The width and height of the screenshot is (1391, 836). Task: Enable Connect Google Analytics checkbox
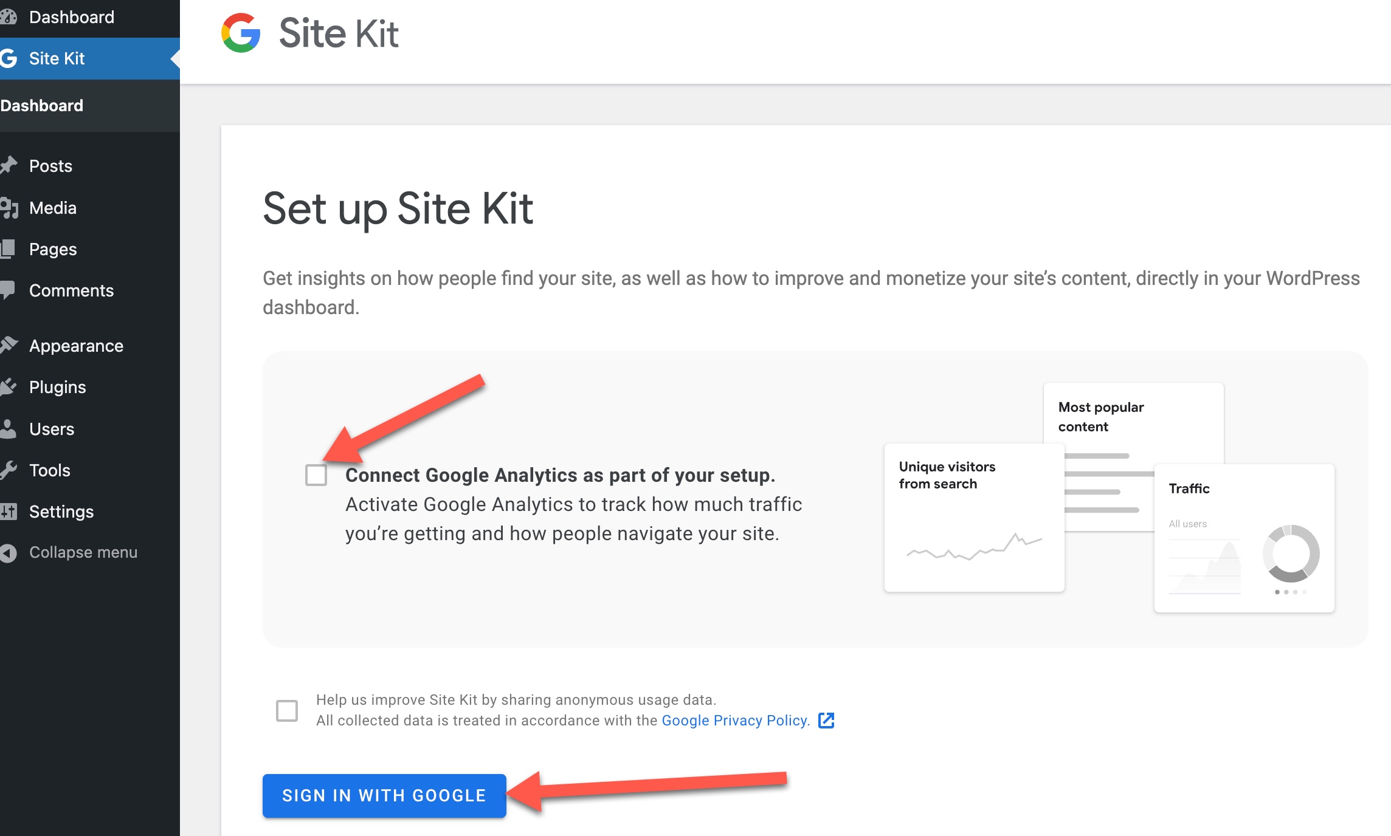click(x=316, y=475)
